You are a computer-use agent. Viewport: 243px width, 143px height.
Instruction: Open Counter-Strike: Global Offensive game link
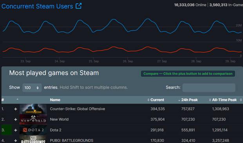click(x=77, y=109)
